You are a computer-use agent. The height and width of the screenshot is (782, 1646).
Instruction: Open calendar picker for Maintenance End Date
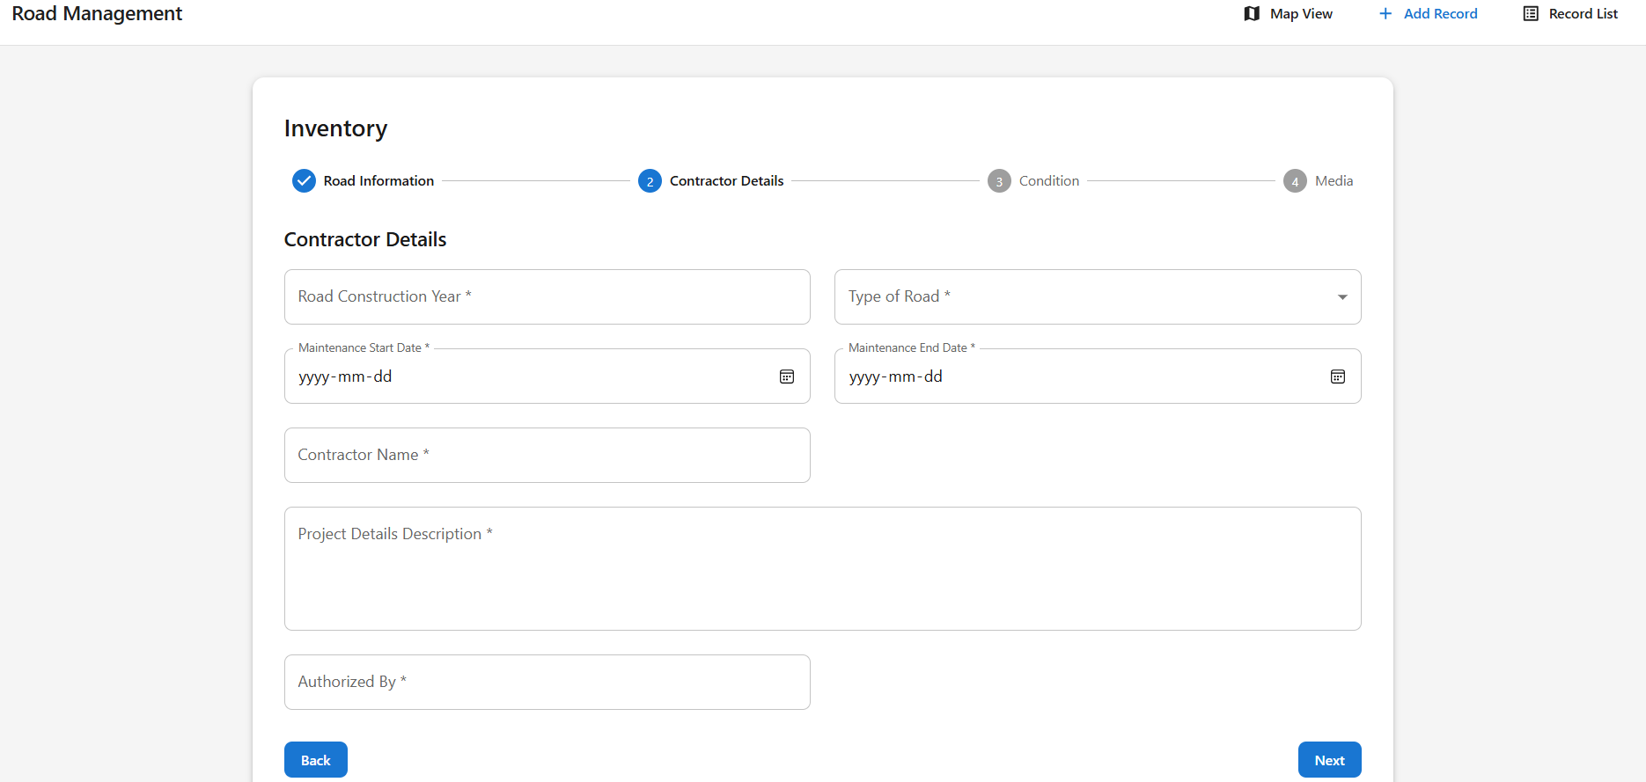coord(1337,376)
